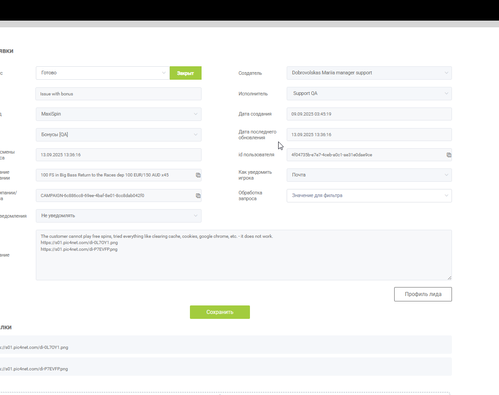Viewport: 499px width, 395px height.
Task: Expand the MaxiSpin brand dropdown
Action: coord(118,114)
